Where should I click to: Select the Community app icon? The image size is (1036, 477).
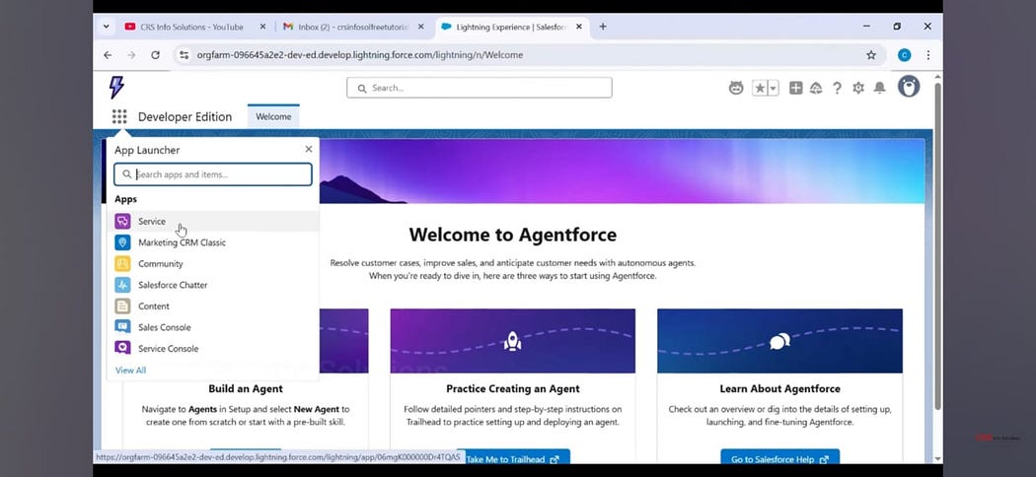click(x=123, y=263)
